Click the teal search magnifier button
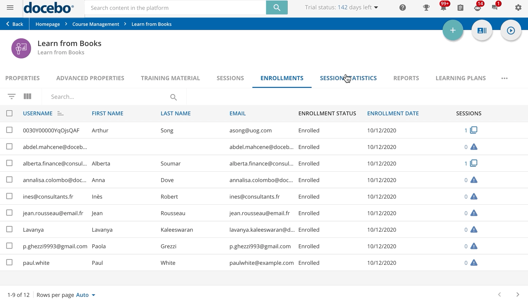 277,8
